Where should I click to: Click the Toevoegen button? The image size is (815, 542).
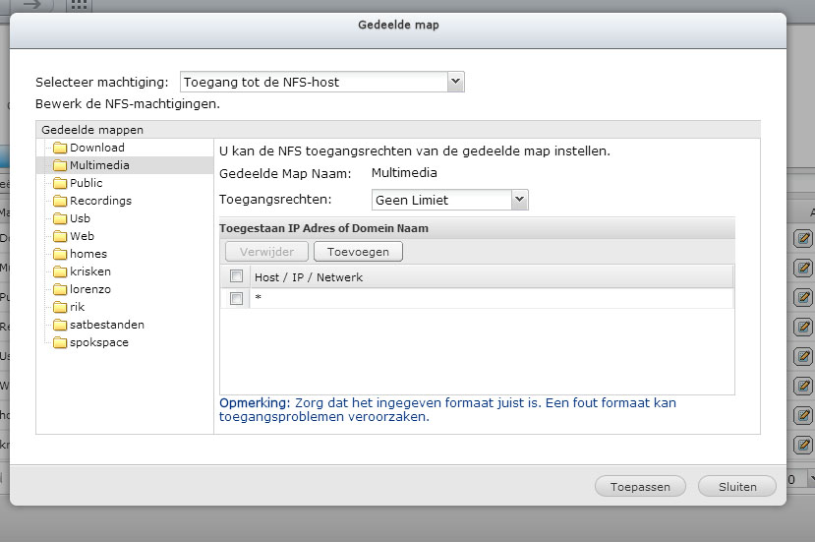pos(358,252)
